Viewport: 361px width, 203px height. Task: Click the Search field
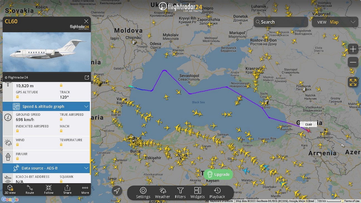[x=281, y=22]
